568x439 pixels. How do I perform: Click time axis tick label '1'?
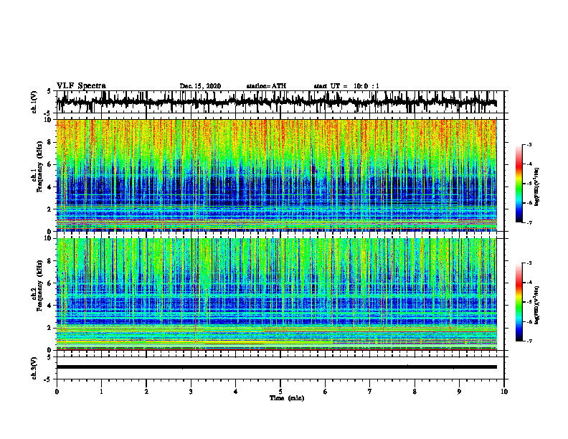point(101,392)
